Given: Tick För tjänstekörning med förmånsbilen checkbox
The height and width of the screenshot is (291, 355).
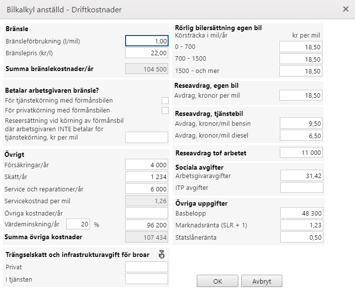Looking at the screenshot, I should (x=165, y=101).
